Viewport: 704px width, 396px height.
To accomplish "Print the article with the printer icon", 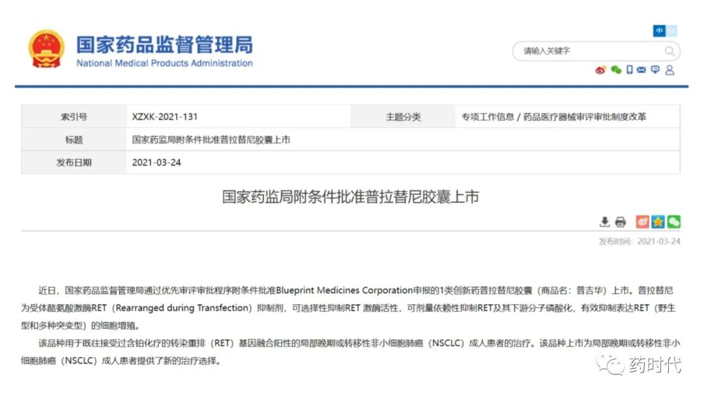I will click(x=620, y=222).
